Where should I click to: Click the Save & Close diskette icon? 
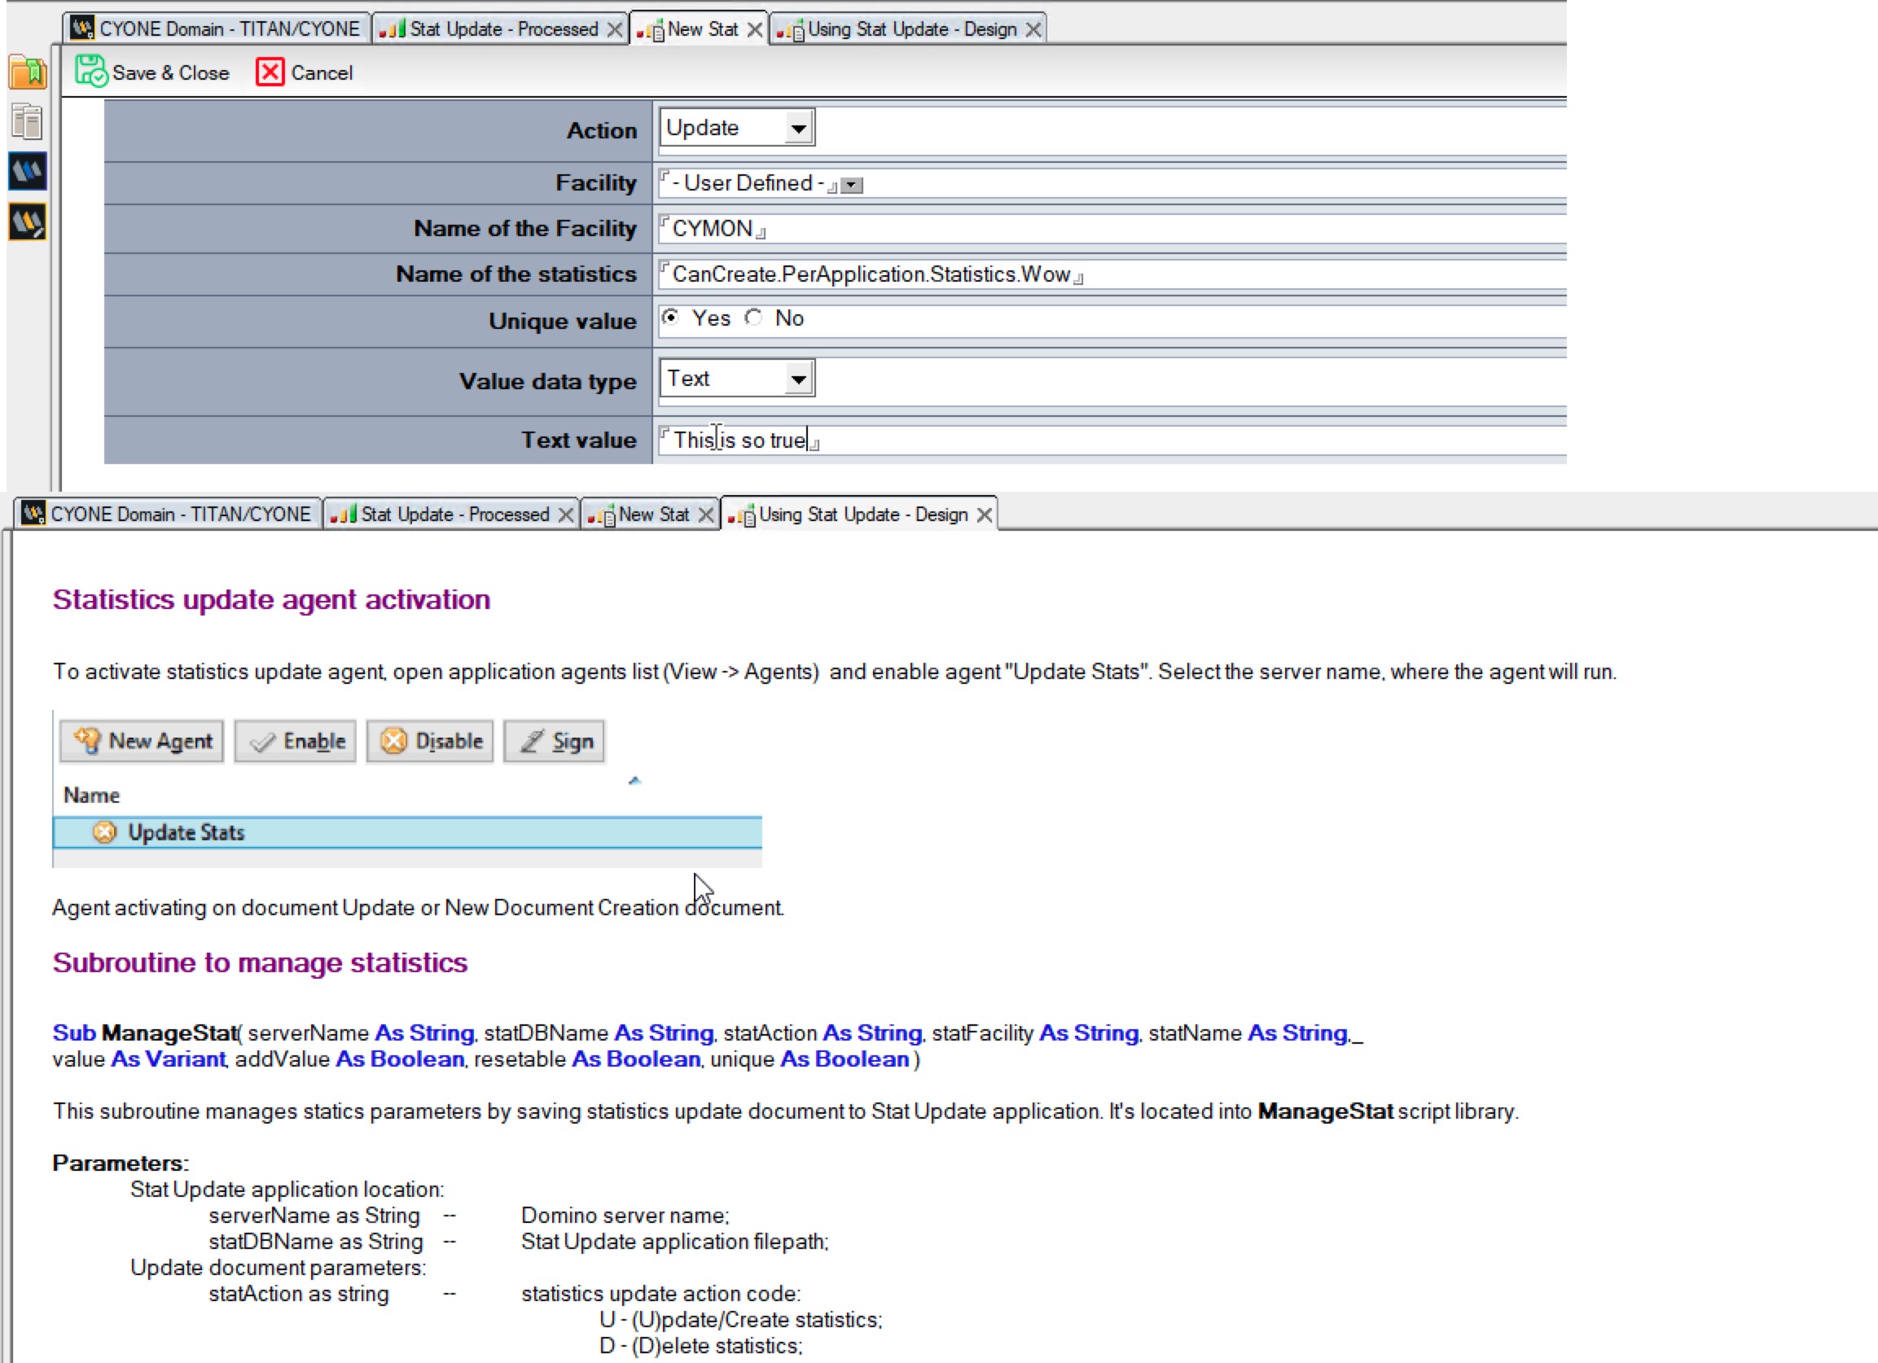(91, 71)
